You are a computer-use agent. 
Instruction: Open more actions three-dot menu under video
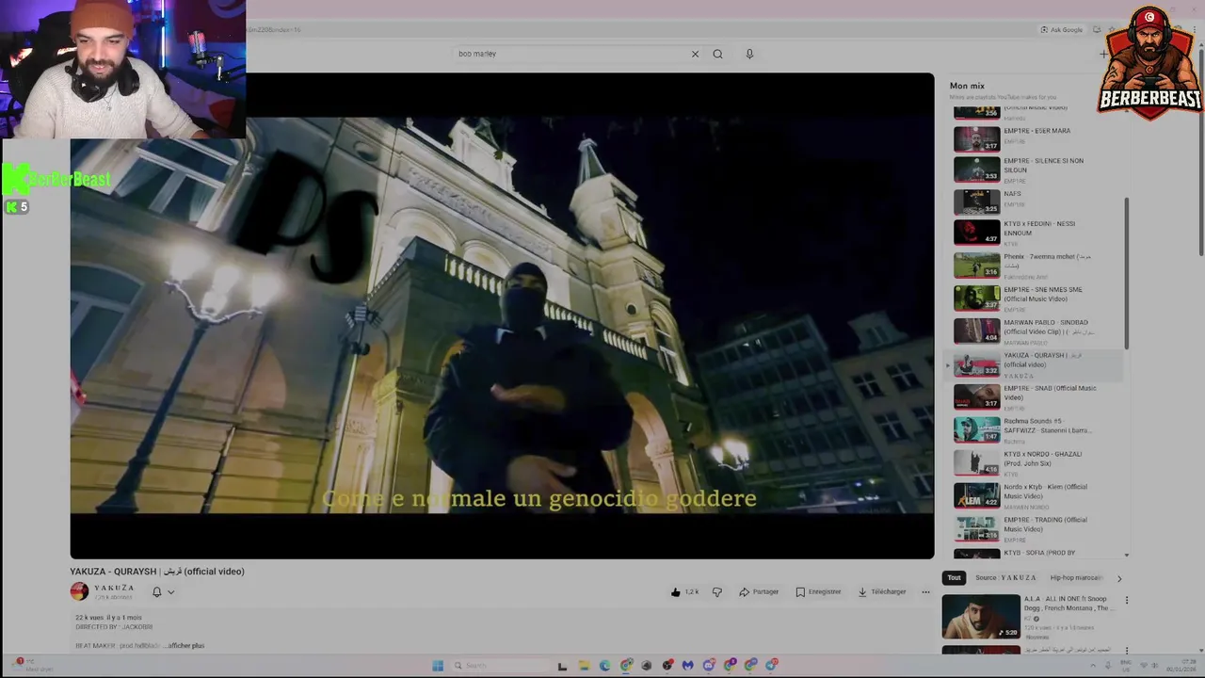[x=925, y=591]
